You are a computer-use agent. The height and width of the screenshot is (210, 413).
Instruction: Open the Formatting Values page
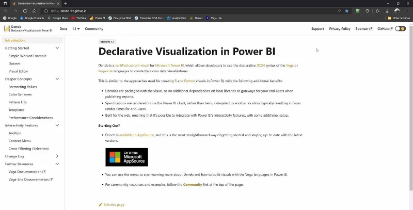(x=23, y=87)
